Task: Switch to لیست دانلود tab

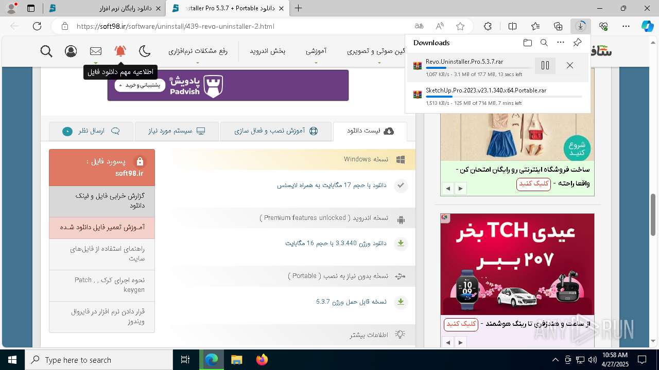Action: coord(370,131)
